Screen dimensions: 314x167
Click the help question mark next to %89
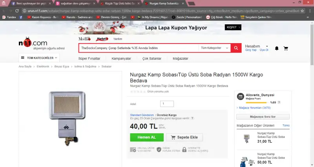coord(279,102)
